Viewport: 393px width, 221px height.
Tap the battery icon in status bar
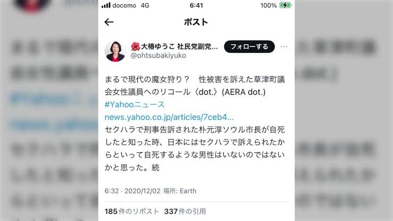click(285, 5)
